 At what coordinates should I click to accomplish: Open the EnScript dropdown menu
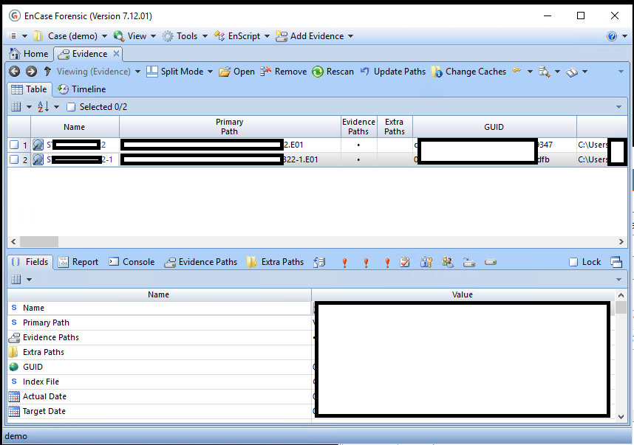pos(267,36)
